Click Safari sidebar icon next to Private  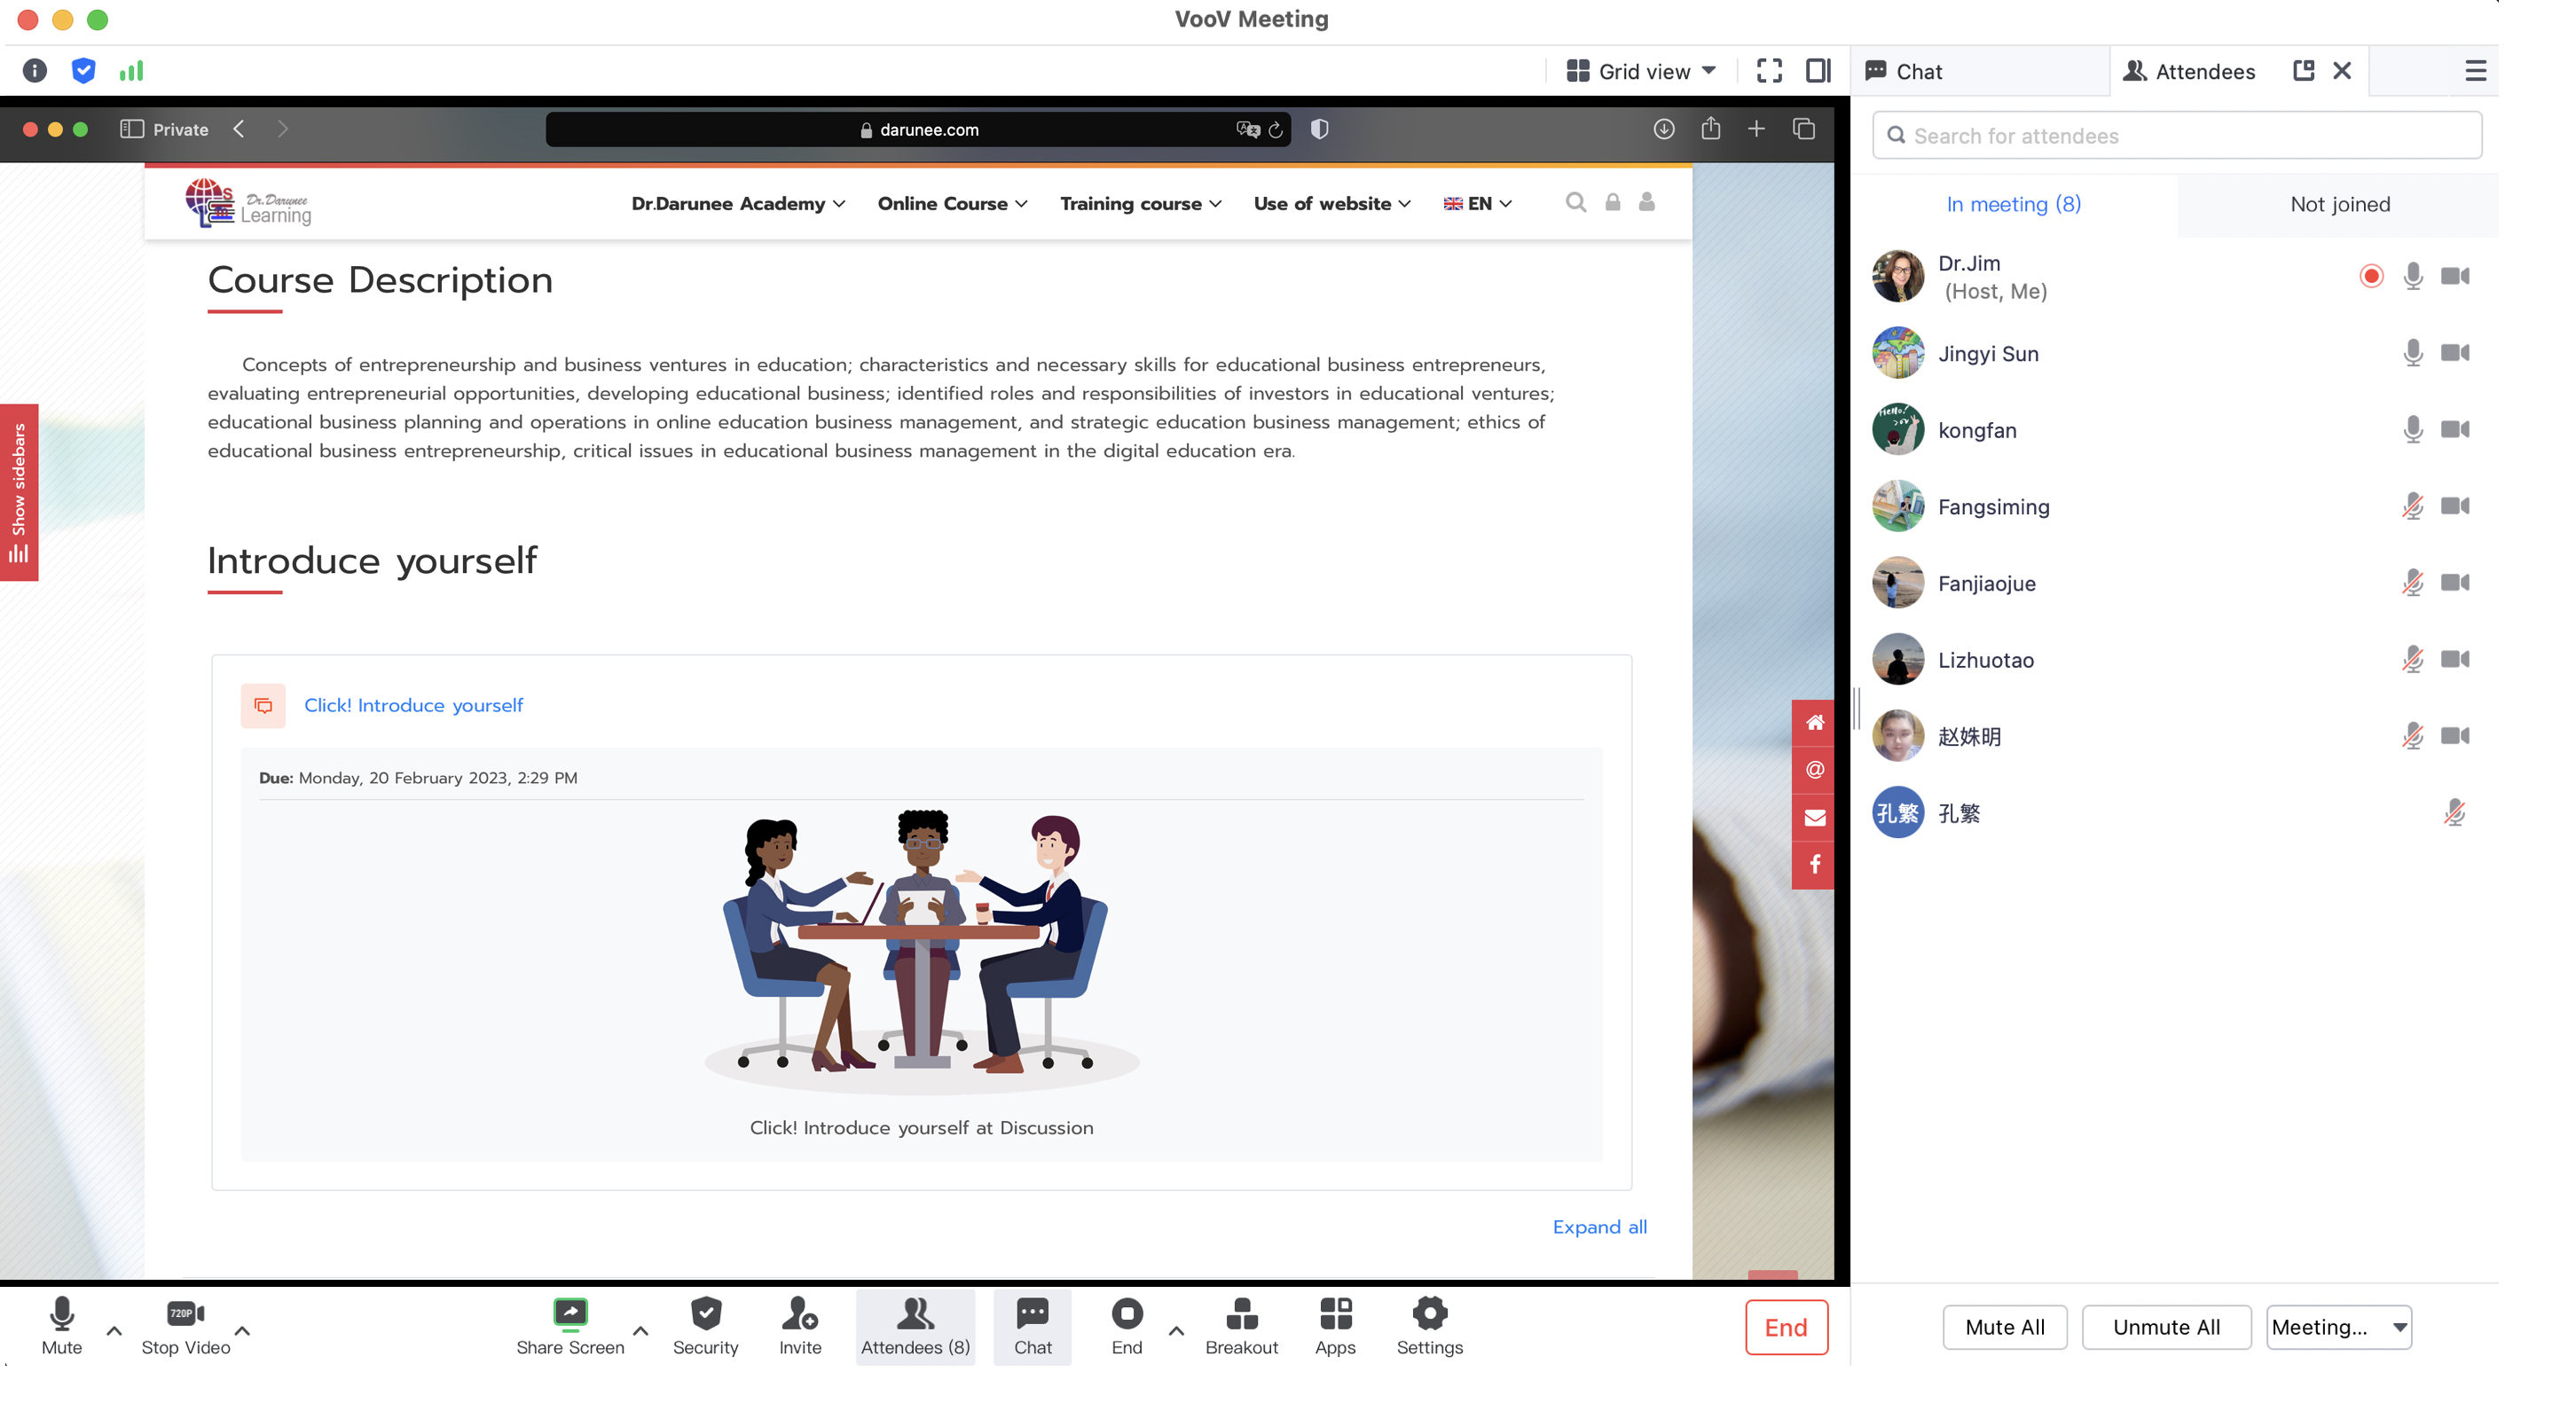click(131, 129)
